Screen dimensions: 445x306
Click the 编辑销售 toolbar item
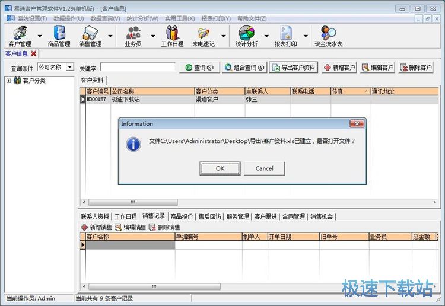pos(131,227)
